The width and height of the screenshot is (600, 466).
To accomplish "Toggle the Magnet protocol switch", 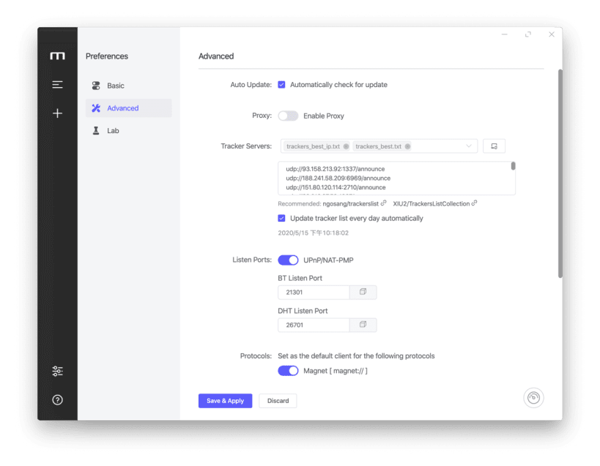I will tap(288, 371).
